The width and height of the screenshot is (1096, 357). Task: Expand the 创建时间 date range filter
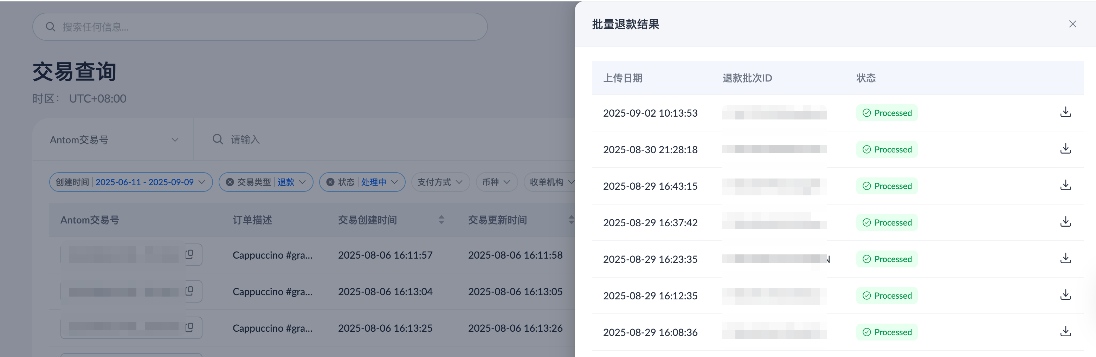coord(131,182)
